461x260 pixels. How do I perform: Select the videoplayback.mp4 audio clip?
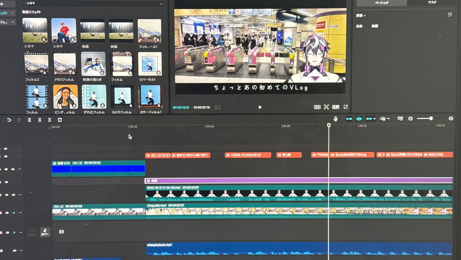coord(299,249)
